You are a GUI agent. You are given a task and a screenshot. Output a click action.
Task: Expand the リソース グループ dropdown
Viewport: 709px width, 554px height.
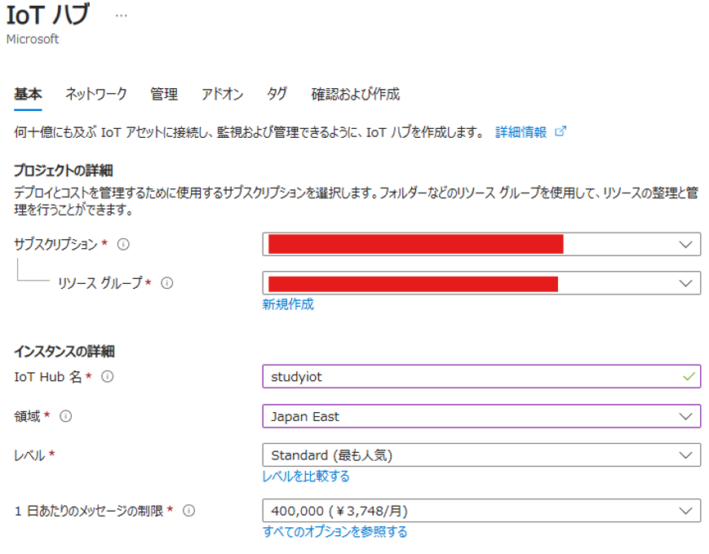[x=481, y=283]
